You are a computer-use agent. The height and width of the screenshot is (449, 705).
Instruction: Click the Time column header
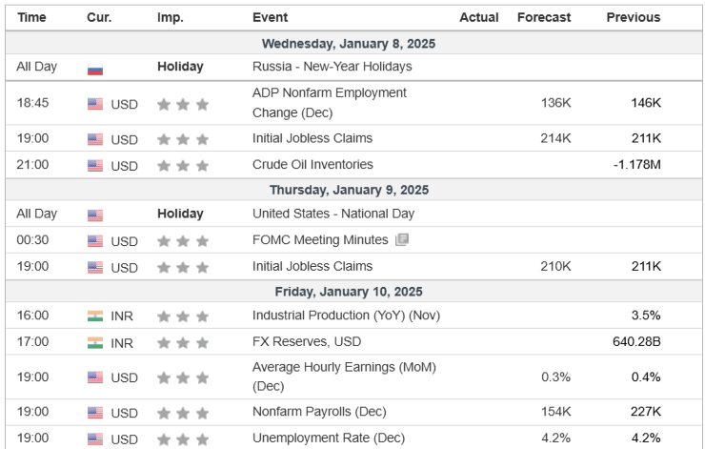click(x=31, y=17)
